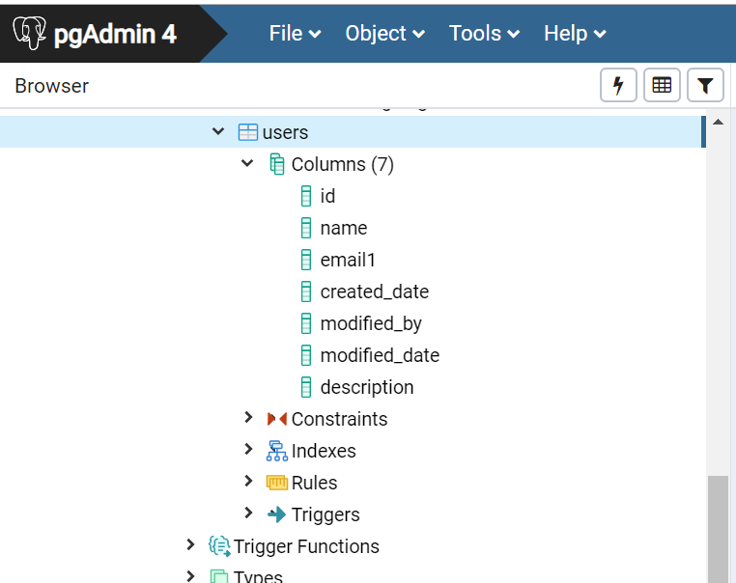
Task: Collapse the Columns (7) node
Action: (247, 164)
